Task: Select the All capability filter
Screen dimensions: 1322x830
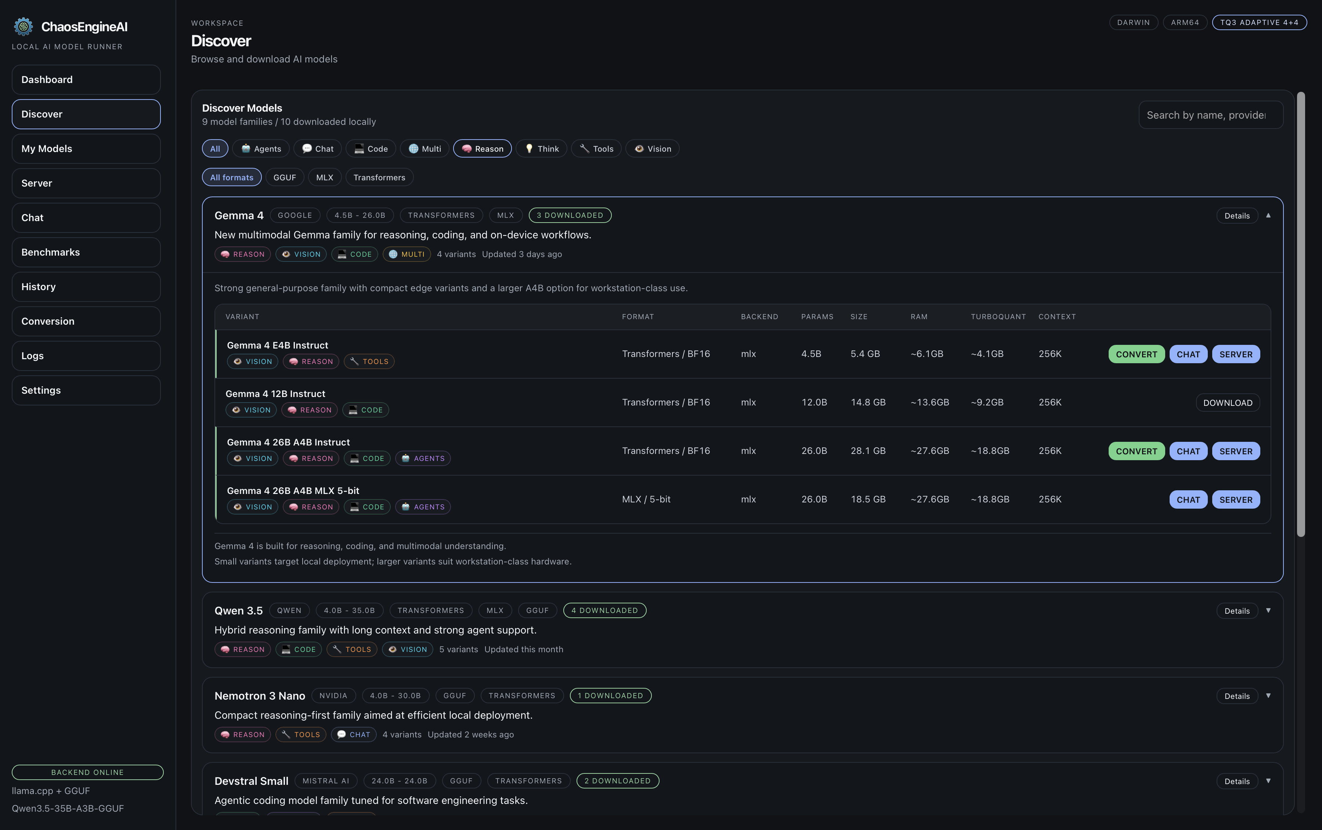Action: click(x=215, y=149)
